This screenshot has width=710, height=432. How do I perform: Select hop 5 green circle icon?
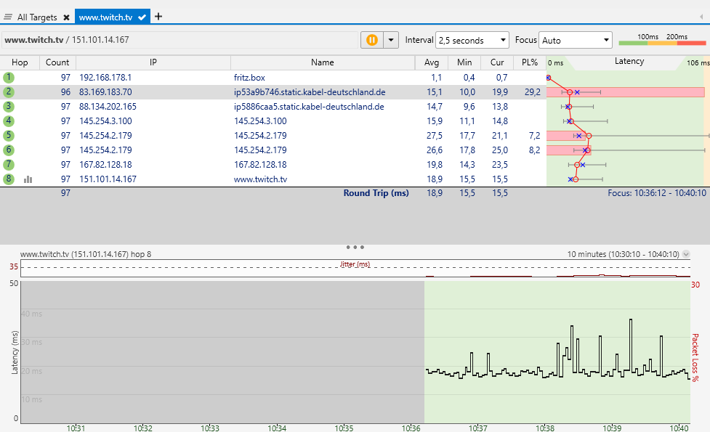tap(9, 135)
